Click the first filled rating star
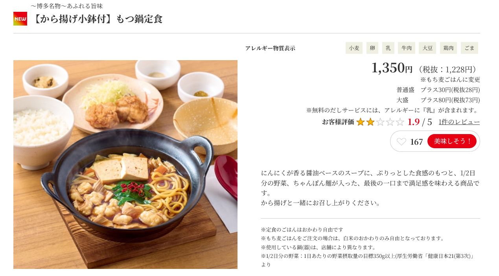 click(361, 122)
